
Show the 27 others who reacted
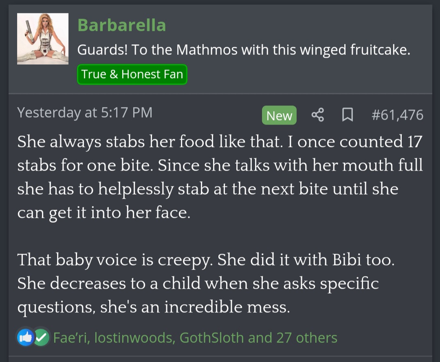pyautogui.click(x=306, y=338)
